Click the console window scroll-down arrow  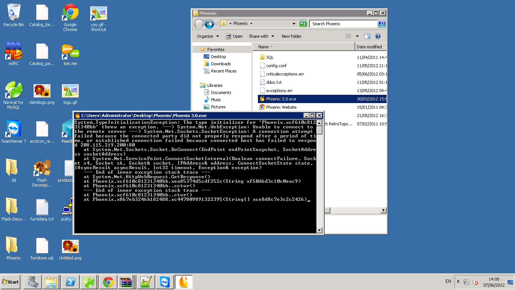[319, 230]
